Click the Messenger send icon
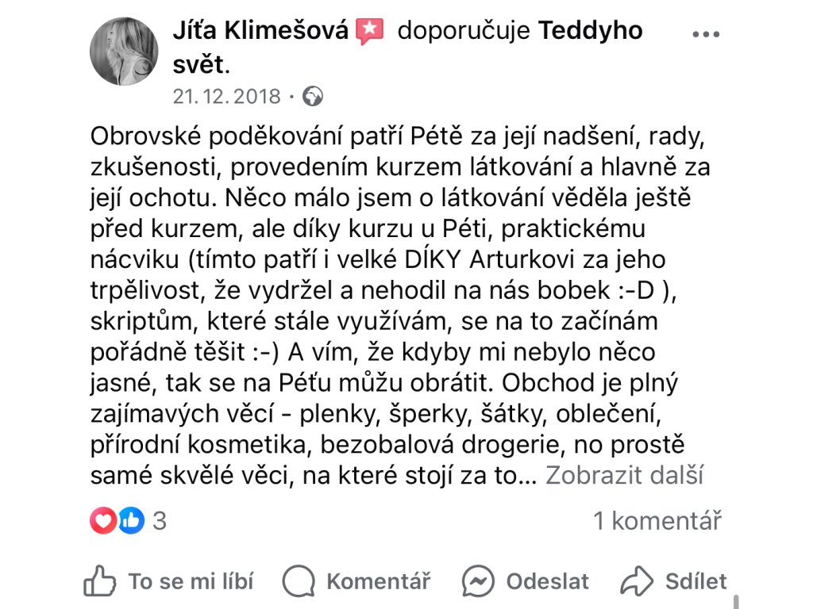This screenshot has width=813, height=609. tap(480, 581)
